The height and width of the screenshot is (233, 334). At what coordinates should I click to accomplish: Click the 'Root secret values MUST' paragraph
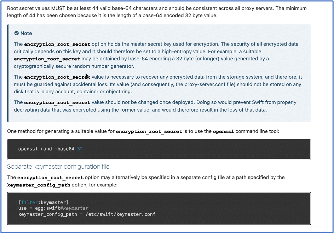(x=157, y=12)
